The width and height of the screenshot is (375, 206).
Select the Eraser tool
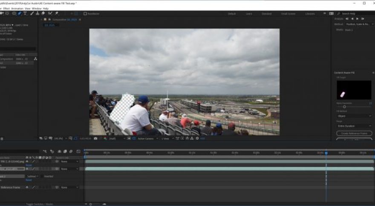43,14
